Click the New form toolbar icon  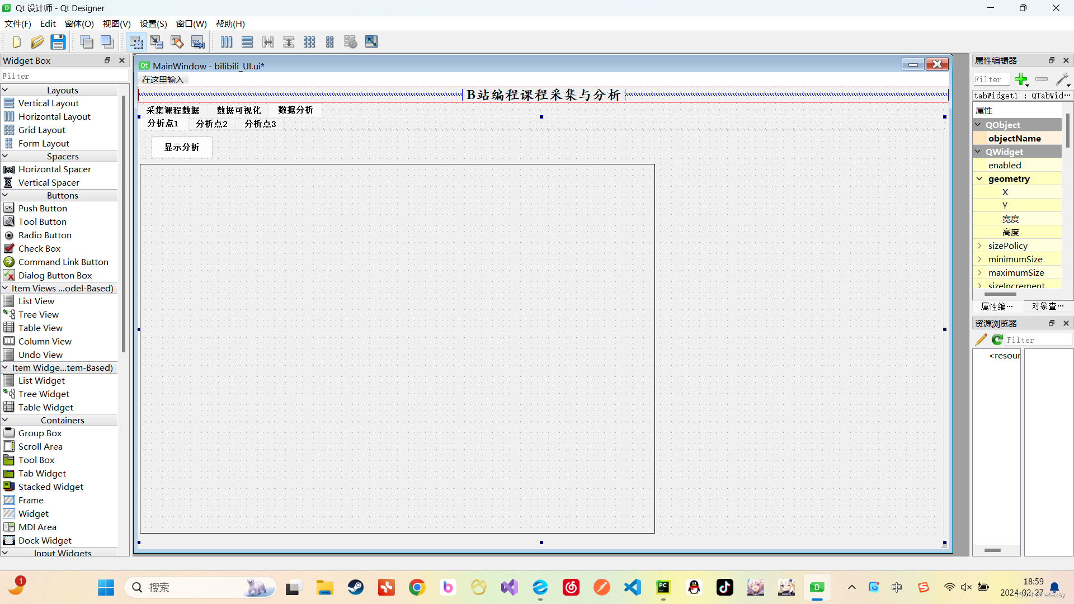pyautogui.click(x=16, y=42)
